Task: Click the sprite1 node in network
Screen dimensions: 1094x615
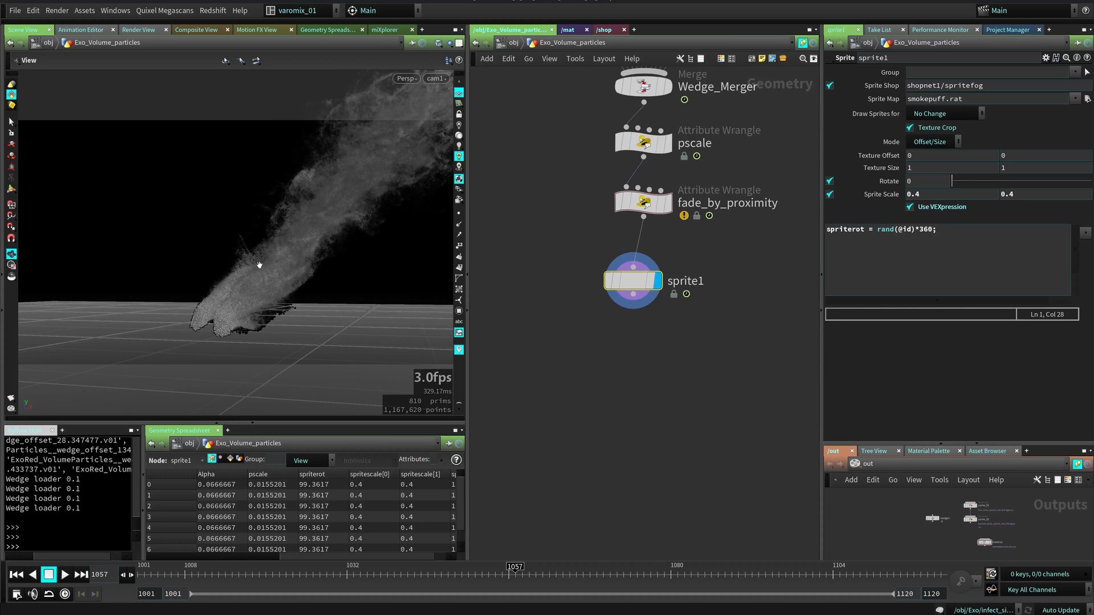Action: [632, 280]
